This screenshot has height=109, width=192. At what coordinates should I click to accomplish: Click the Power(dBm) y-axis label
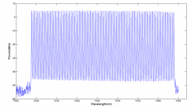pos(9,51)
